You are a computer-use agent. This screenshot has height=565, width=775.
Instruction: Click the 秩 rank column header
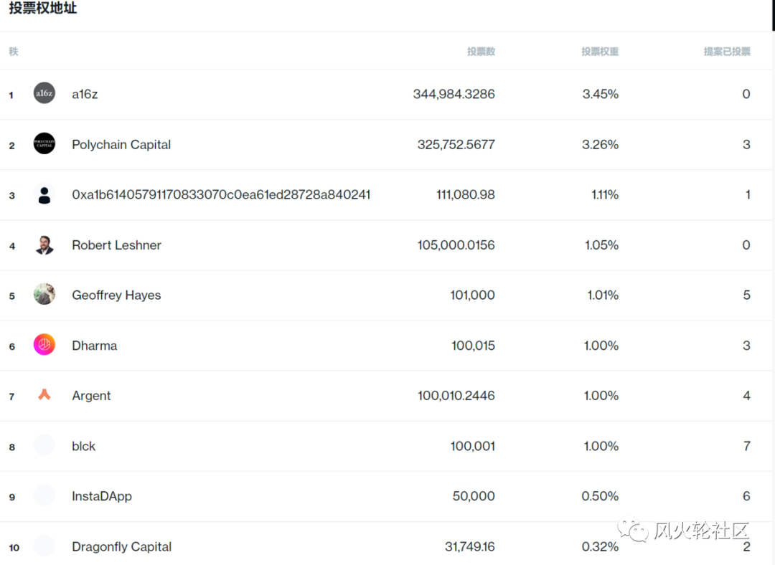(x=14, y=52)
